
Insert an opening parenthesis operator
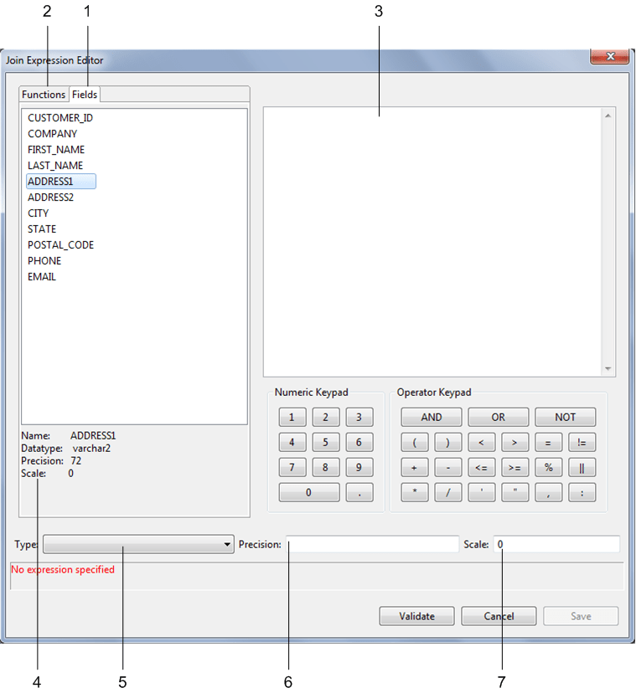point(415,443)
